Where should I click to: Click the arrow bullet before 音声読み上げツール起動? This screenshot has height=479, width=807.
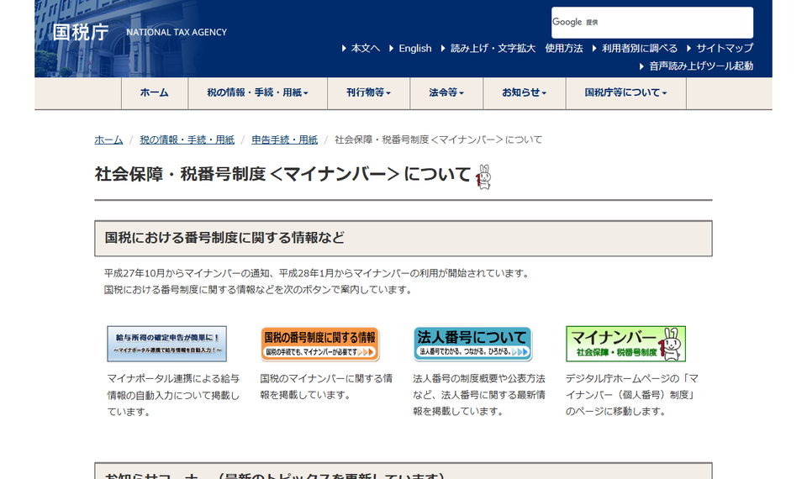point(641,66)
